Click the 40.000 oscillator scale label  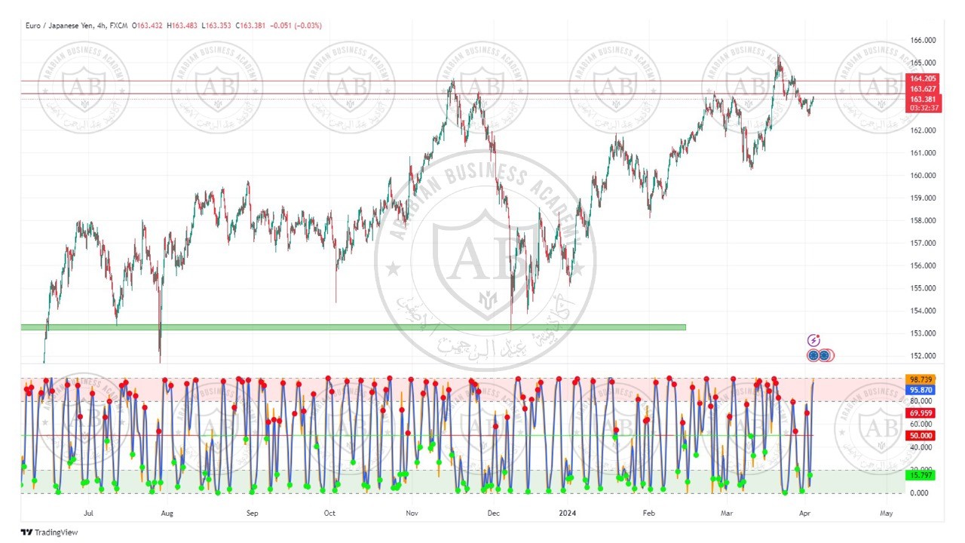click(x=923, y=447)
